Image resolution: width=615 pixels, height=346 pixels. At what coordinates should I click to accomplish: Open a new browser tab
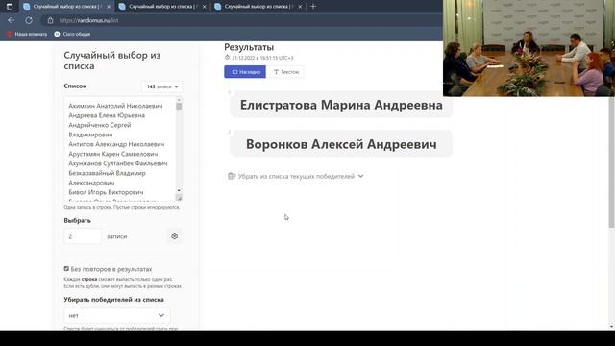pyautogui.click(x=313, y=7)
